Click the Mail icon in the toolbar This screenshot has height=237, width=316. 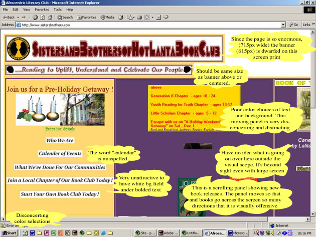[x=130, y=18]
